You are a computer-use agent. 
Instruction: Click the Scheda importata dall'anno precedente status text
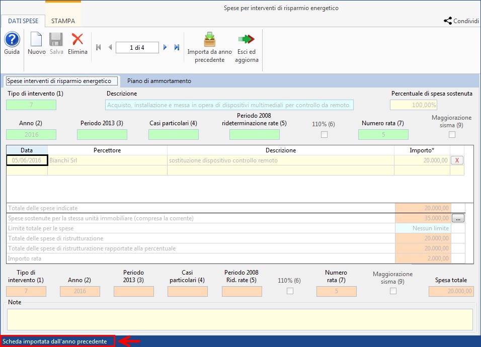pyautogui.click(x=55, y=341)
